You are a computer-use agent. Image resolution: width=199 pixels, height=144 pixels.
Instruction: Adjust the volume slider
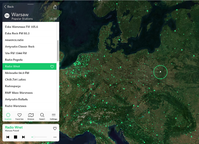[x=39, y=137]
